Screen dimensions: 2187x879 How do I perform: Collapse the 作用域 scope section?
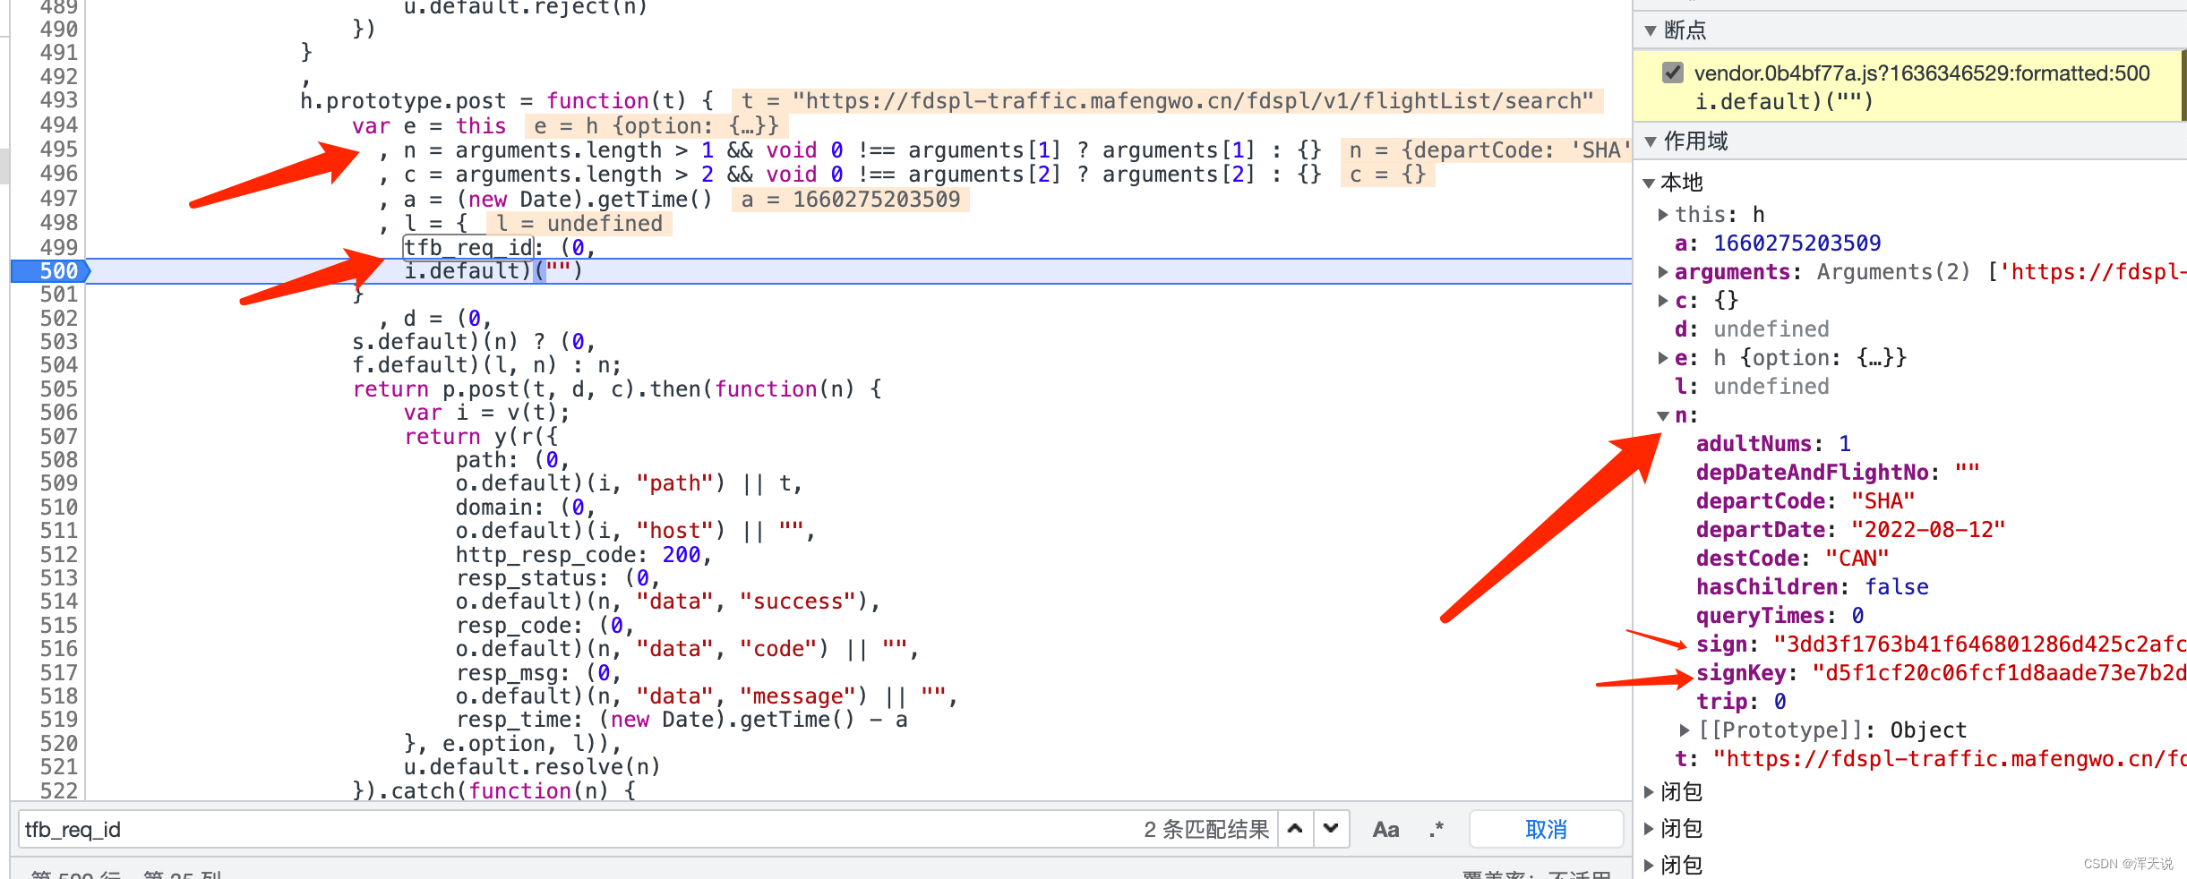[1651, 141]
